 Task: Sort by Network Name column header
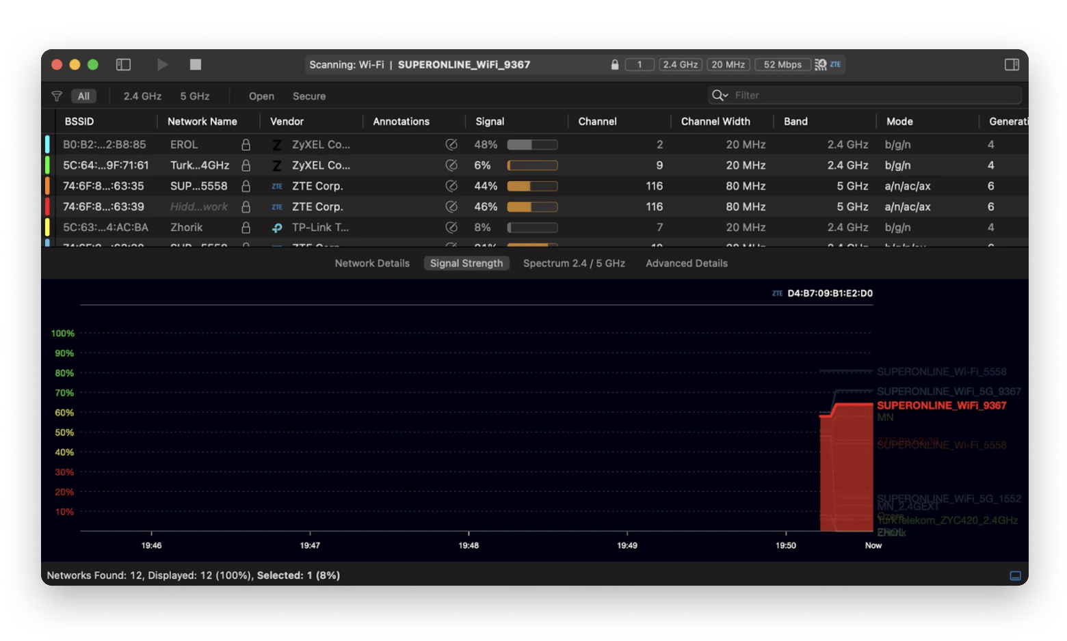(x=202, y=121)
